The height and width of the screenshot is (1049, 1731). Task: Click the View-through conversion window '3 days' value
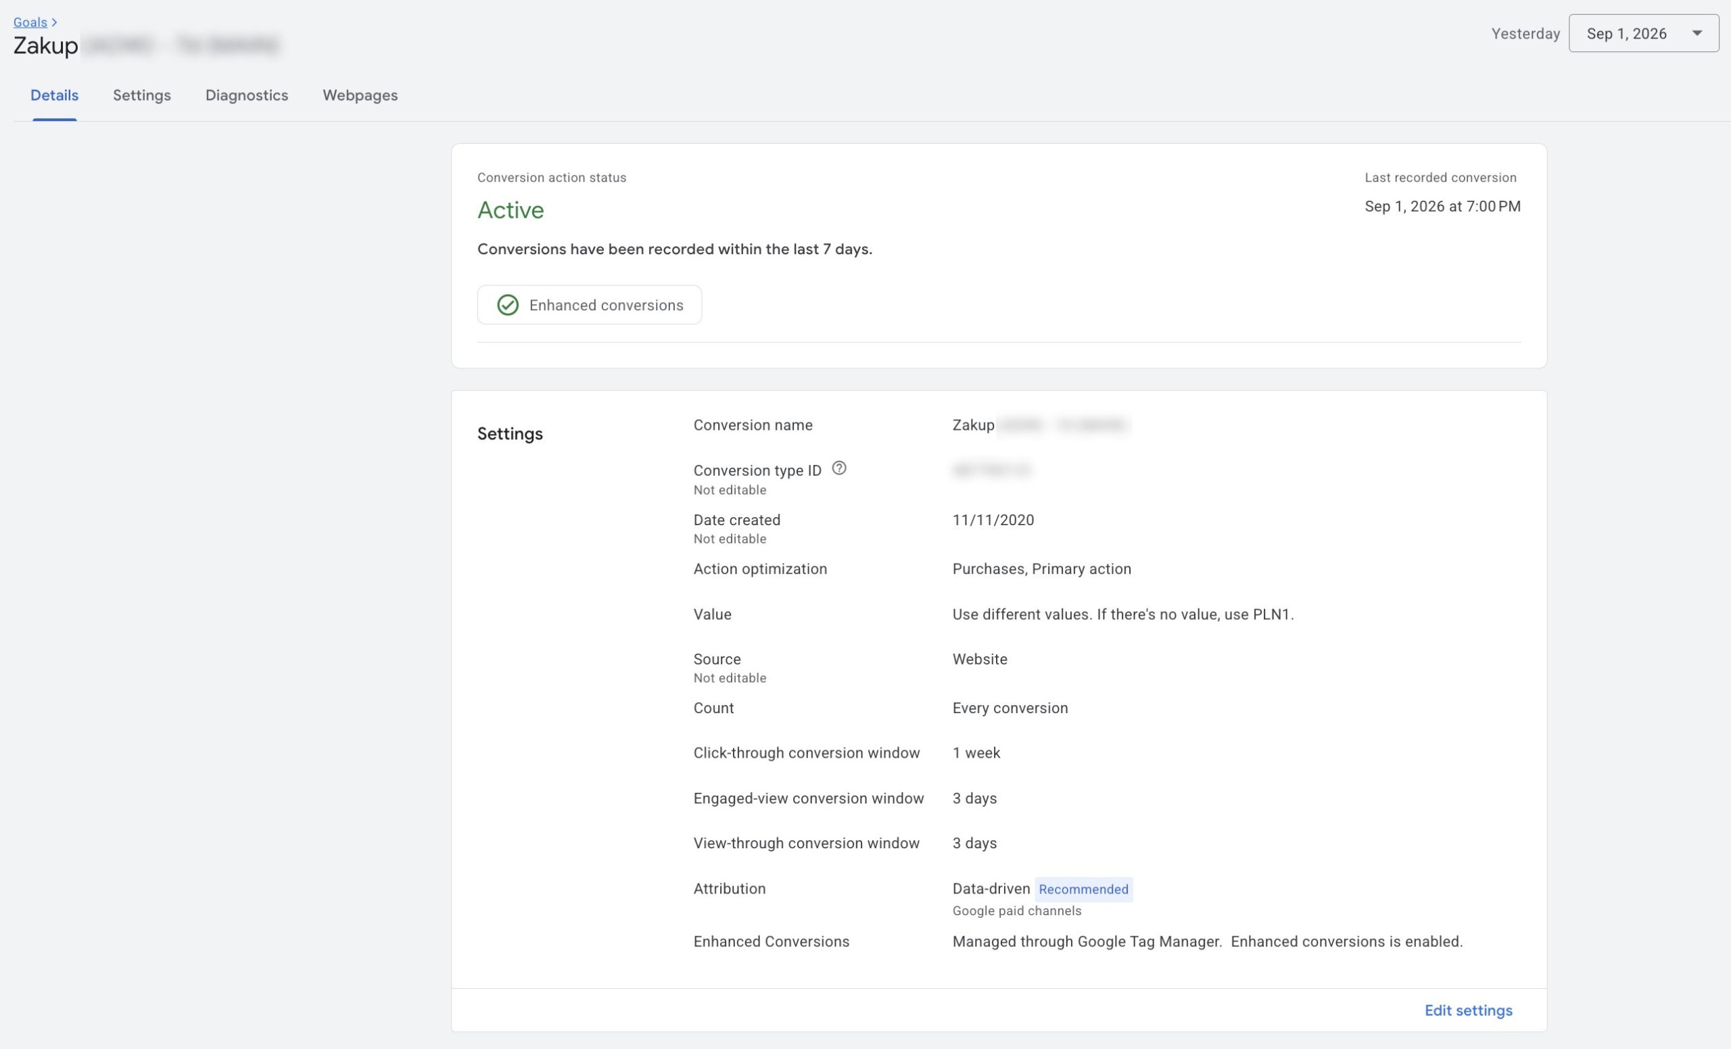tap(975, 844)
